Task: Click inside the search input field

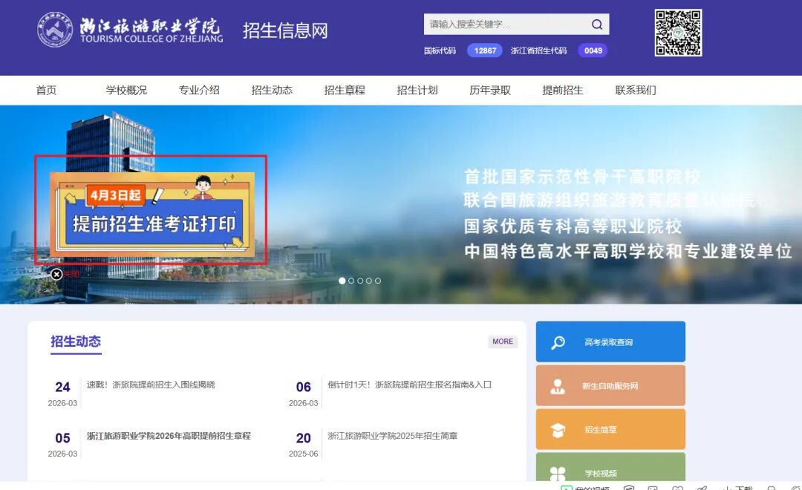Action: 498,24
